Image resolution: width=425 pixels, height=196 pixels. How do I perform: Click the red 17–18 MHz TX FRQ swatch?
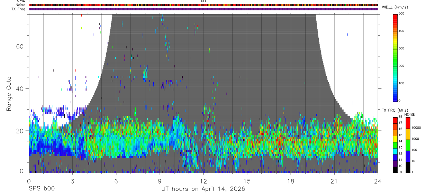tap(395, 120)
